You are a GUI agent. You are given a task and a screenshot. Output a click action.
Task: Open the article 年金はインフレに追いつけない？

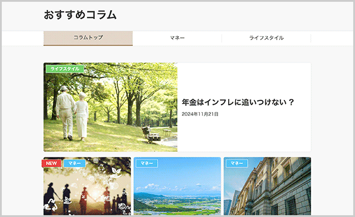pos(238,102)
